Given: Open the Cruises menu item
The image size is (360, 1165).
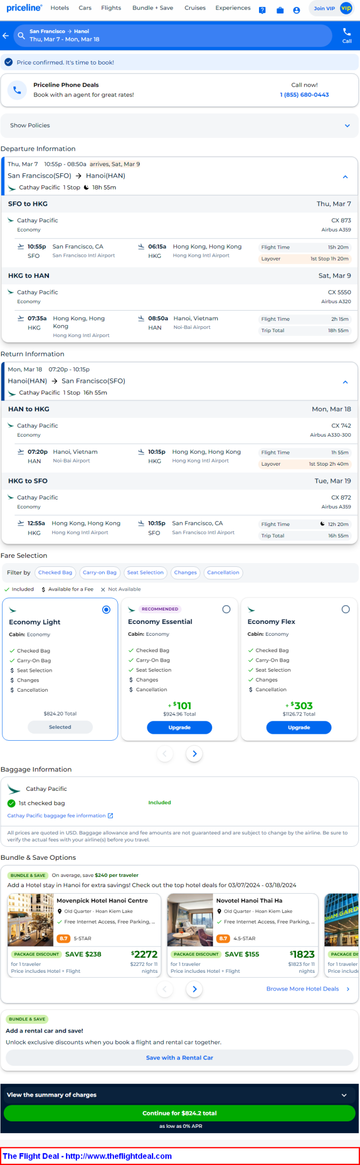Looking at the screenshot, I should pyautogui.click(x=195, y=8).
